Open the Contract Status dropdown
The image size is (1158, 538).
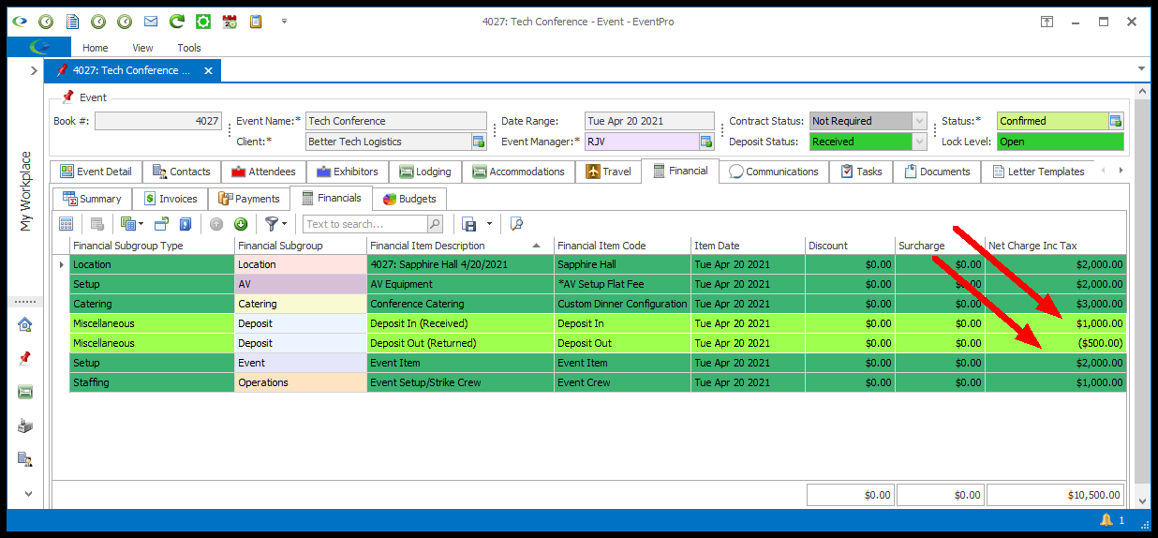(919, 121)
